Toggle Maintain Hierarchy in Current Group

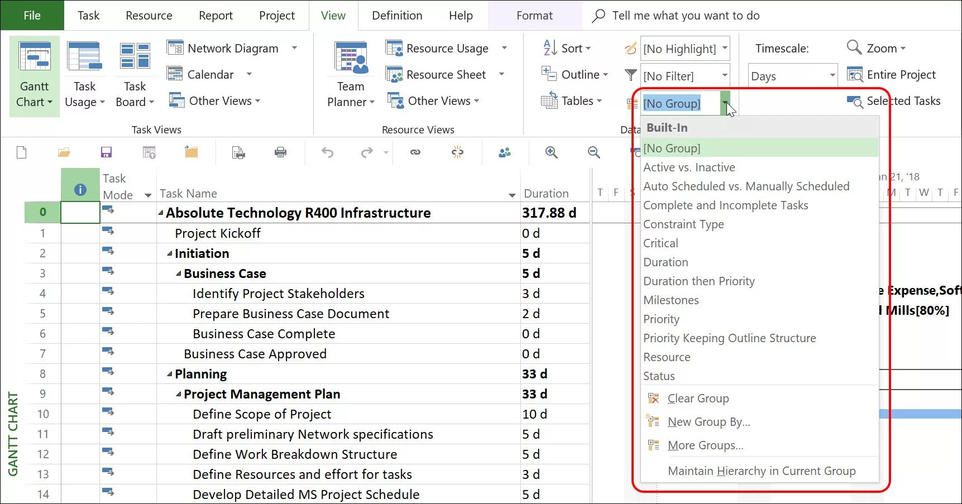point(761,471)
